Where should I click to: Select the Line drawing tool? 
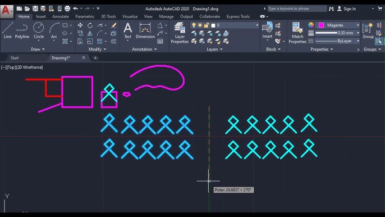[7, 30]
